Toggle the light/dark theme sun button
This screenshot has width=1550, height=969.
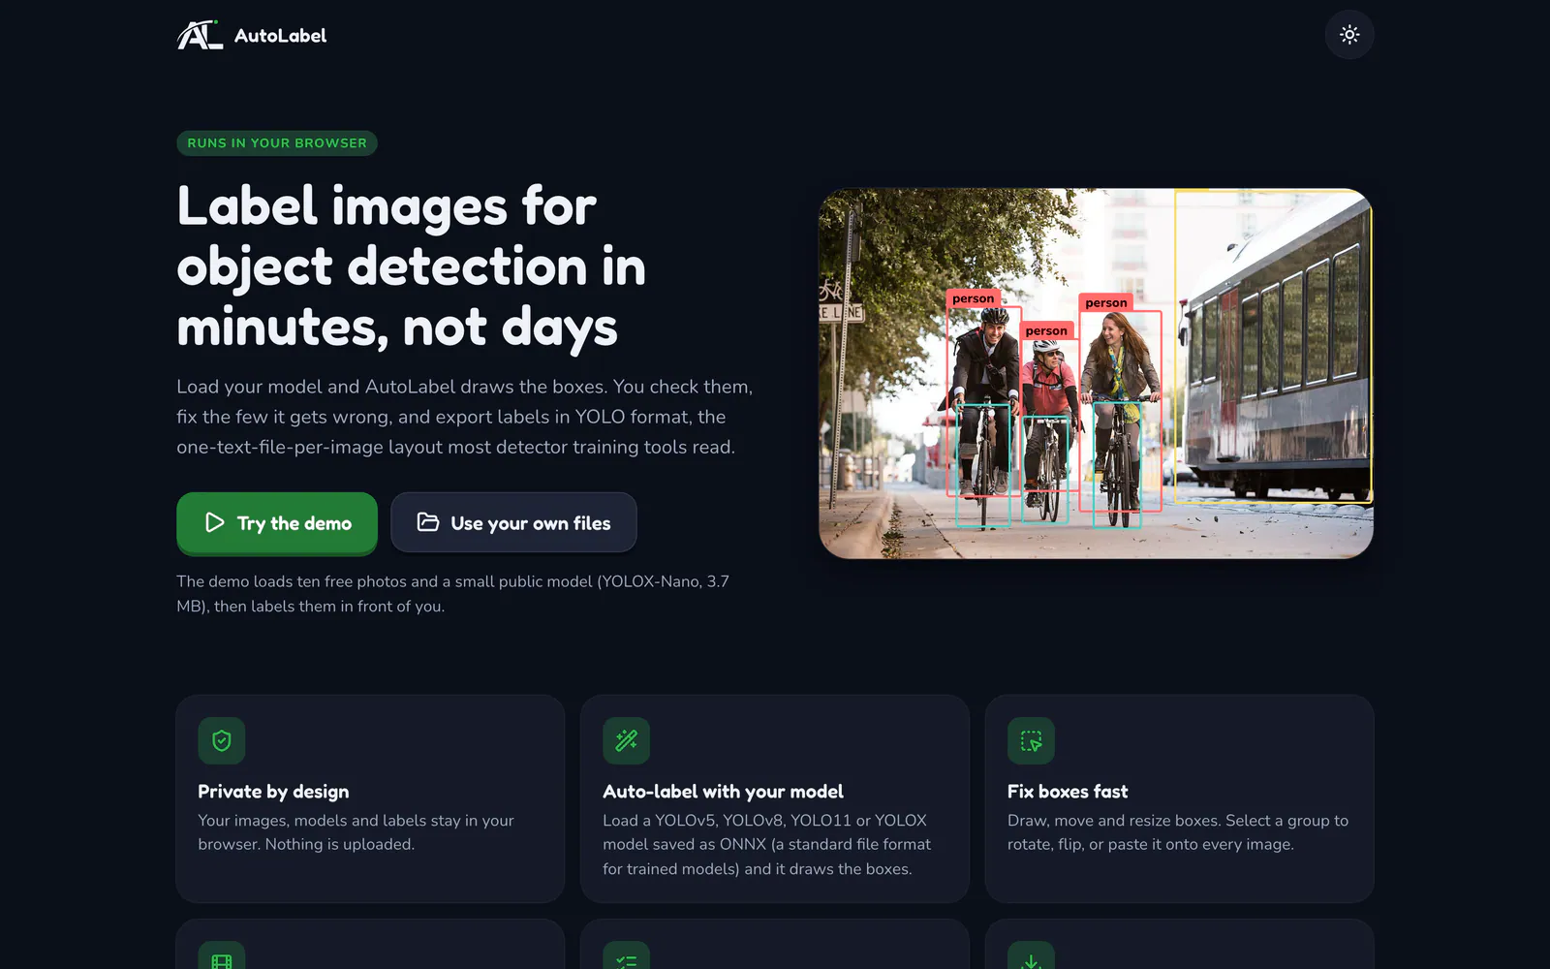click(x=1349, y=35)
